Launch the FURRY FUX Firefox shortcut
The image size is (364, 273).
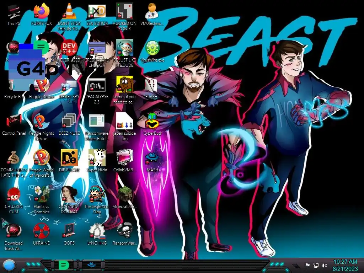point(42,14)
